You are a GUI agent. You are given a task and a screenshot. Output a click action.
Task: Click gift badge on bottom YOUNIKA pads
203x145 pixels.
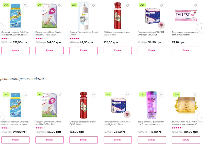127,114
